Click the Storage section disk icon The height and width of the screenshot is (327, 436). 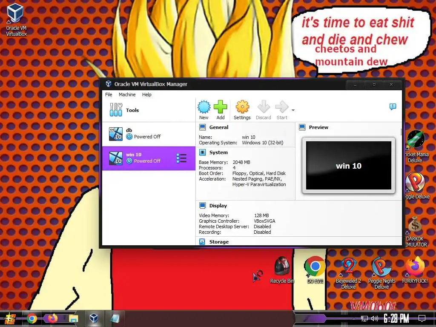202,242
